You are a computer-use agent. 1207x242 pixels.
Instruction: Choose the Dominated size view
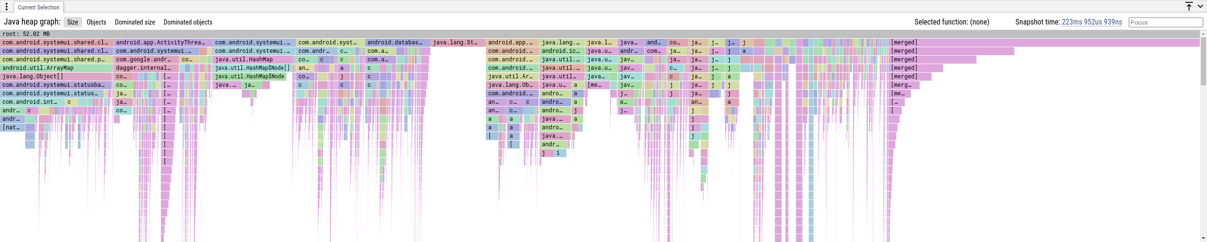tap(135, 22)
